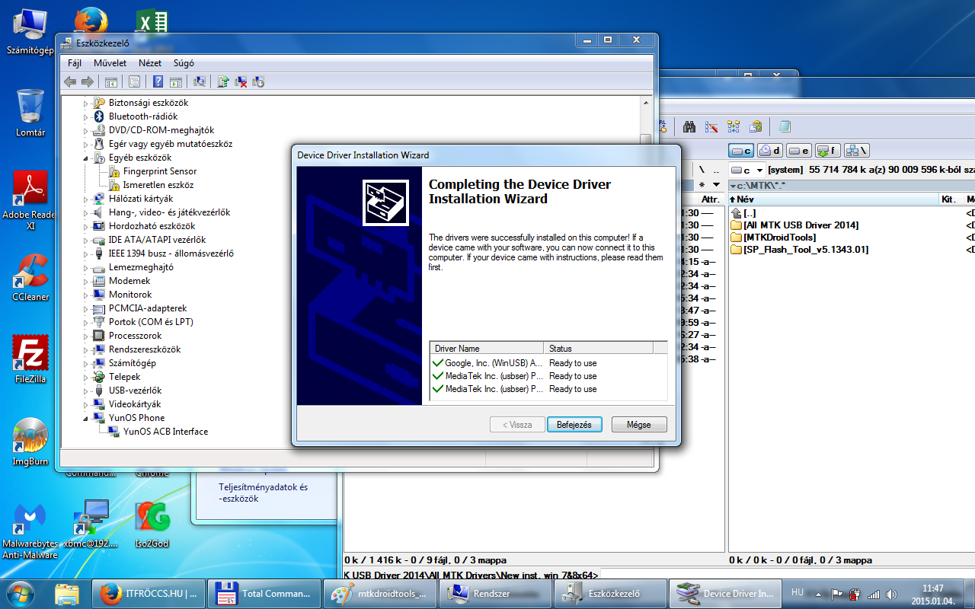Click the blue Help question mark icon

click(158, 81)
